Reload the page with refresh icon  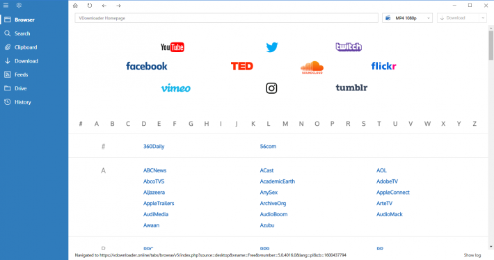tap(90, 6)
